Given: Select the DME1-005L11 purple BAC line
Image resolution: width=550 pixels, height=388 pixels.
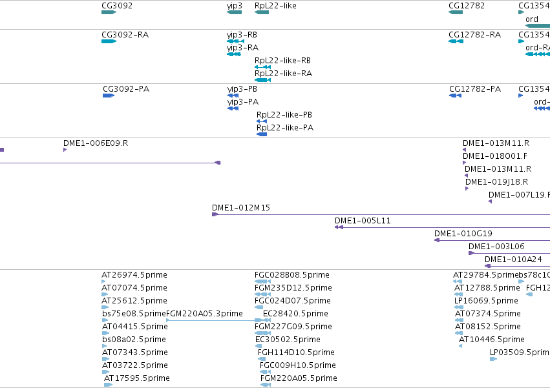Looking at the screenshot, I should [442, 227].
